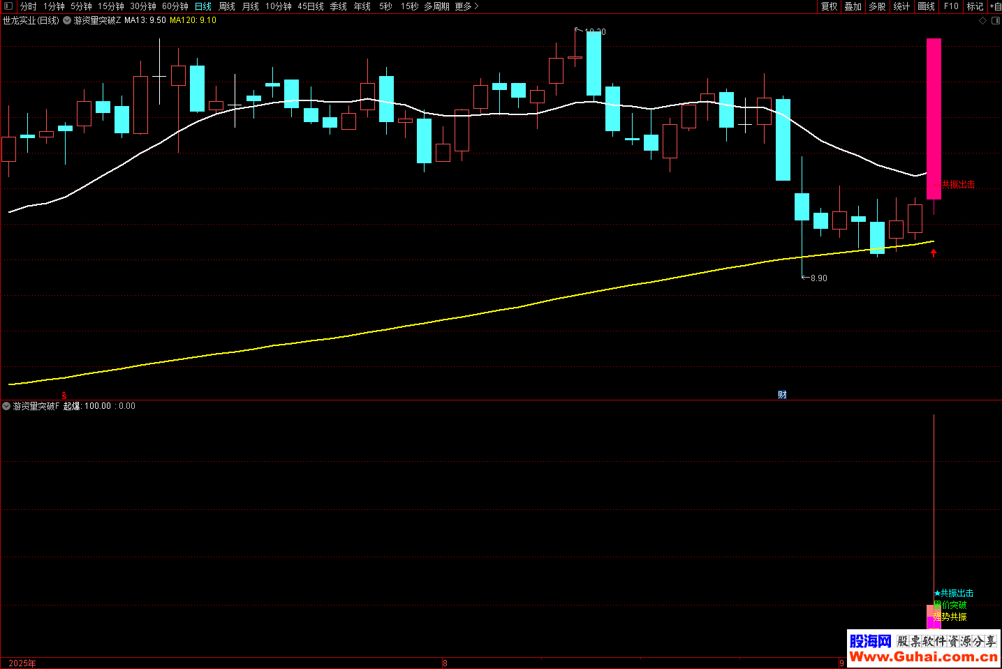This screenshot has width=1002, height=669.
Task: Click the 8.90 low price label
Action: [x=818, y=278]
